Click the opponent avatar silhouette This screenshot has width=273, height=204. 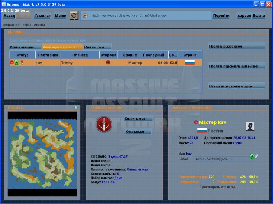point(250,126)
